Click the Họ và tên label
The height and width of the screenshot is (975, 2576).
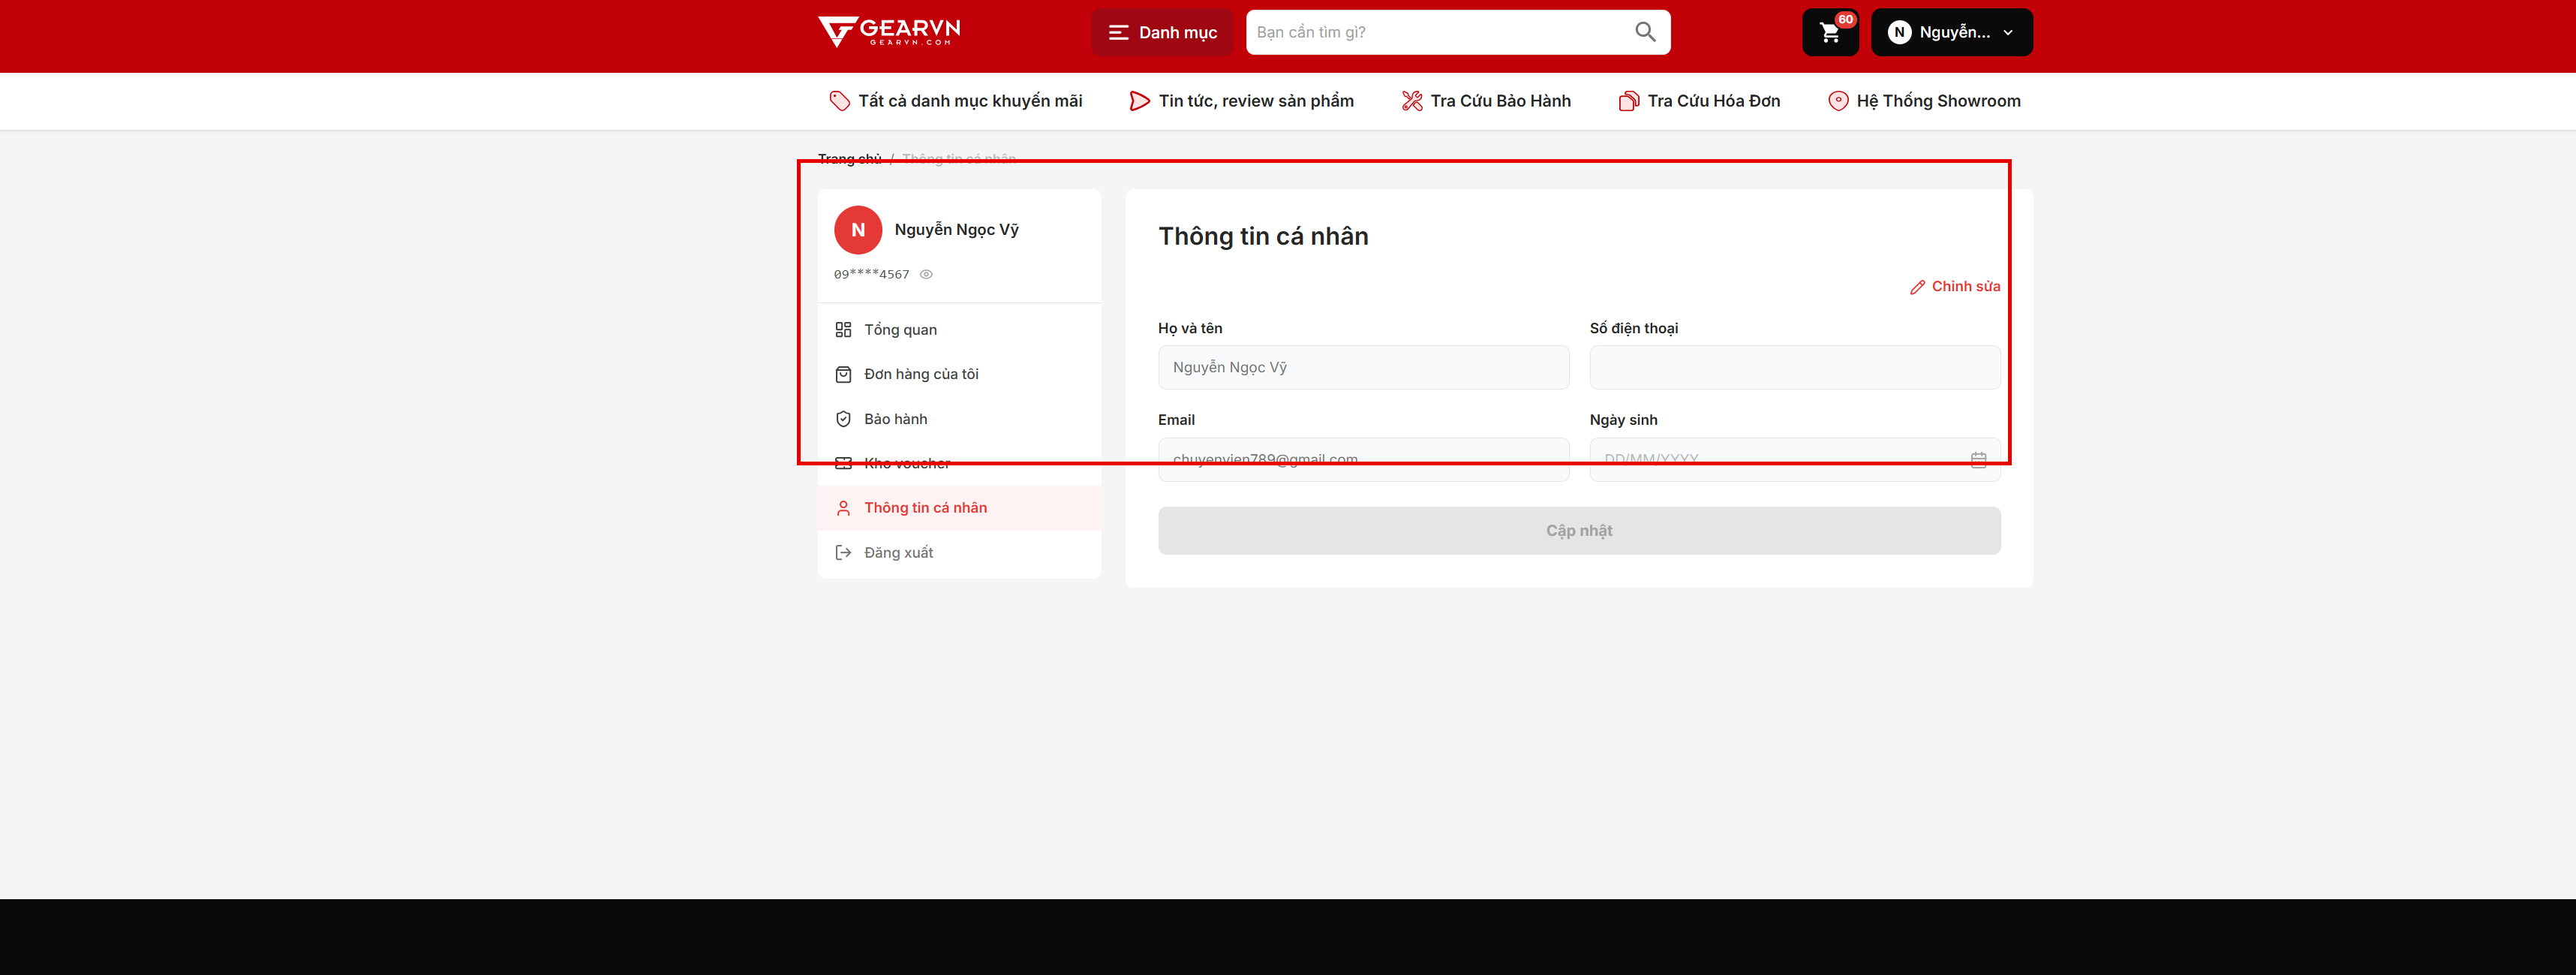pyautogui.click(x=1190, y=328)
